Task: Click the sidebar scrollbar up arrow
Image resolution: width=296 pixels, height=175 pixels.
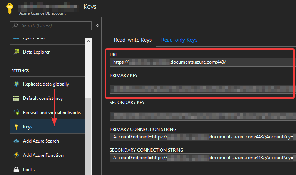Action: [89, 41]
